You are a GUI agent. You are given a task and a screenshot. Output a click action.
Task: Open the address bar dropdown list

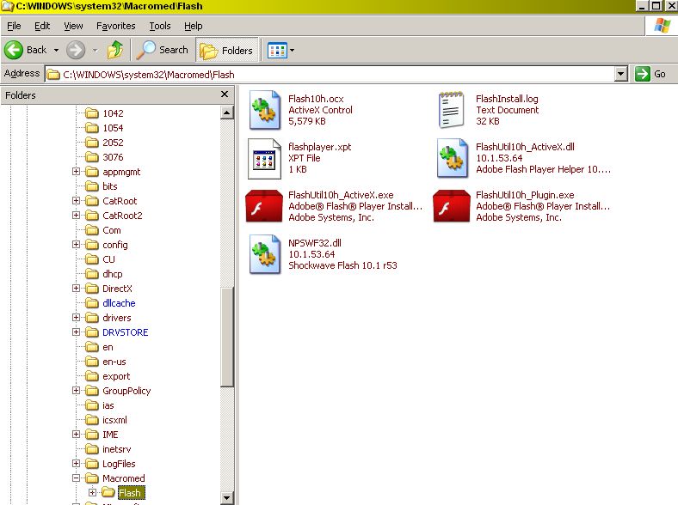(x=621, y=74)
